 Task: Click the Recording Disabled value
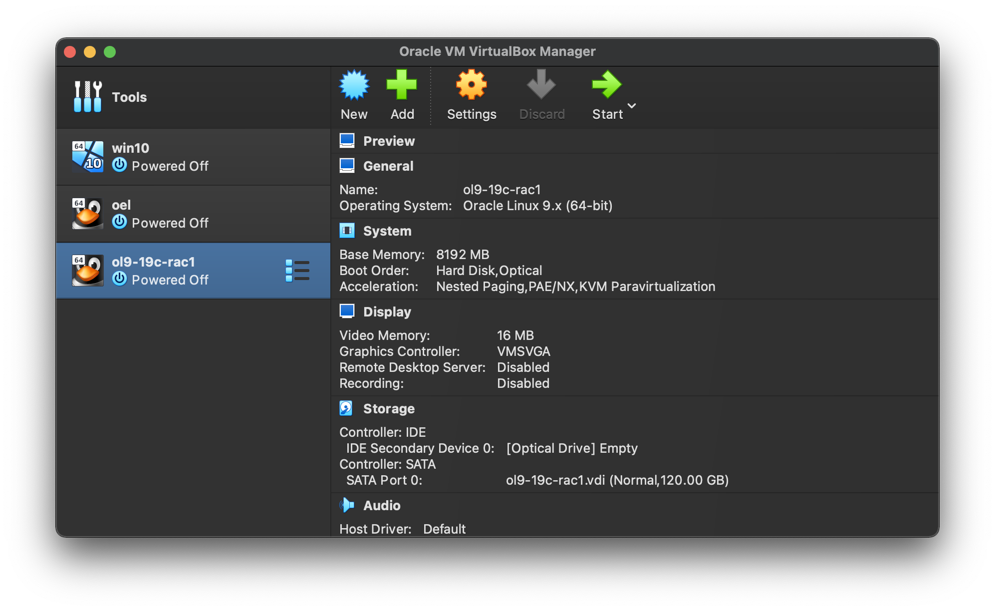click(523, 383)
